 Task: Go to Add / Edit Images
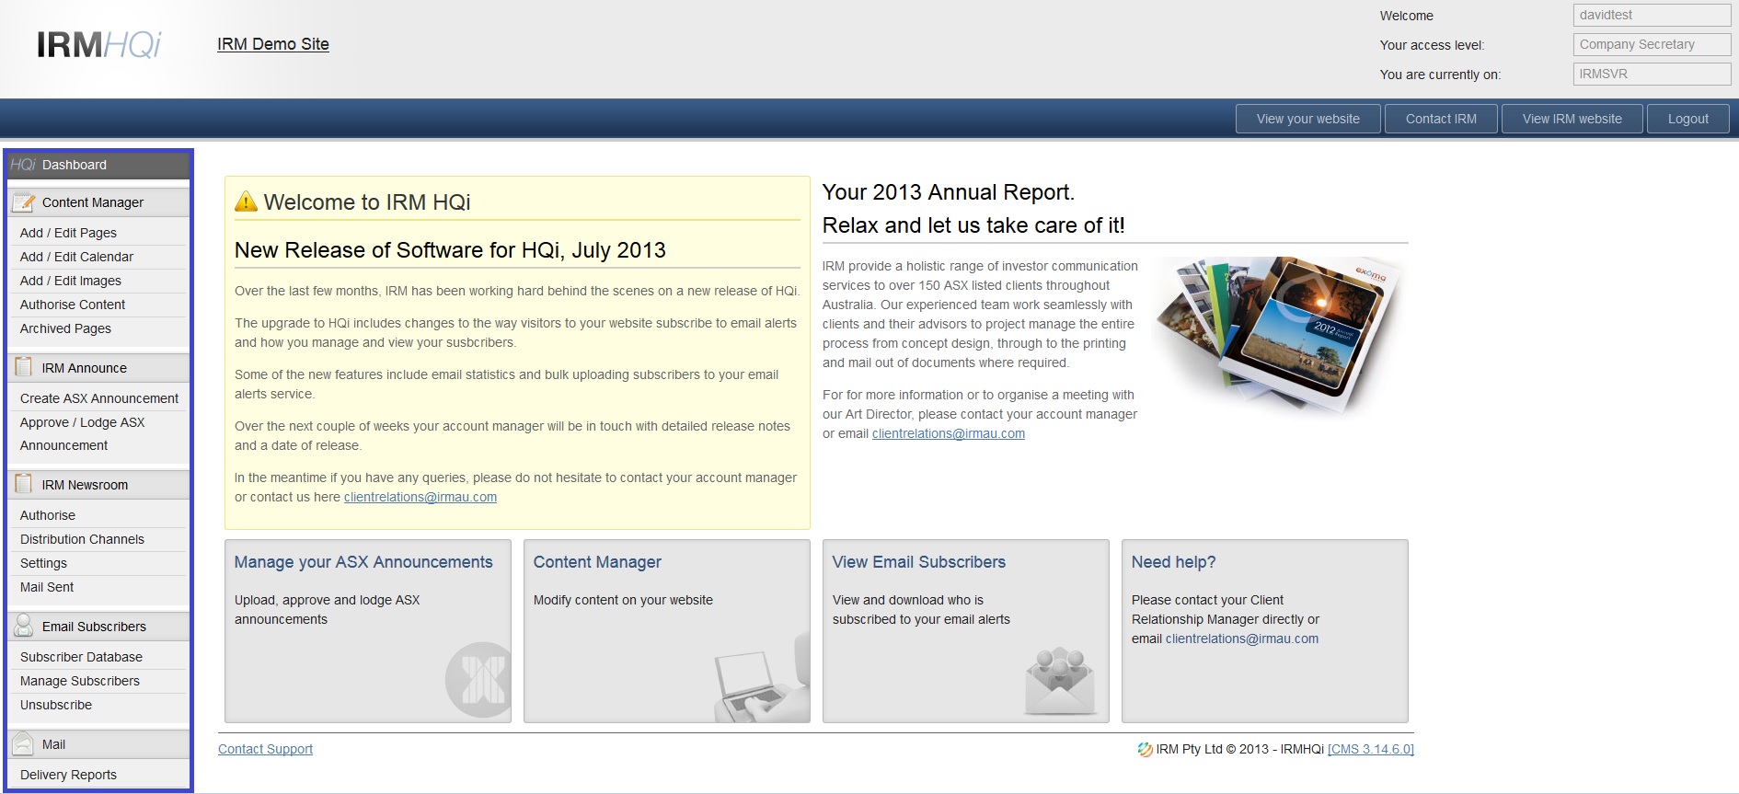tap(71, 281)
